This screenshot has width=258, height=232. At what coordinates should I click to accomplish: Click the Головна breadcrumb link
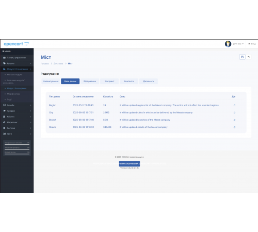click(x=45, y=63)
